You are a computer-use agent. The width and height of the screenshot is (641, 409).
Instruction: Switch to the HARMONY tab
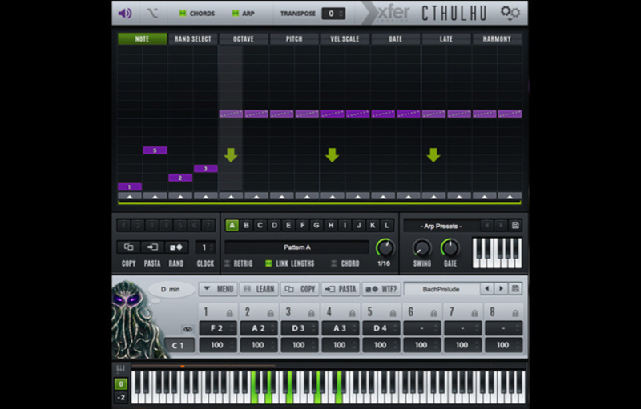coord(497,38)
